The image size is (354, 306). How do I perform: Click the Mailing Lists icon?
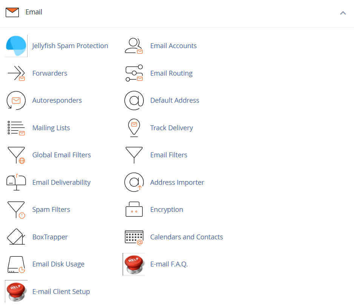[x=16, y=128]
